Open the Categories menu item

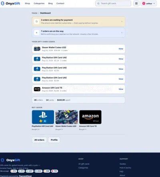click(39, 4)
